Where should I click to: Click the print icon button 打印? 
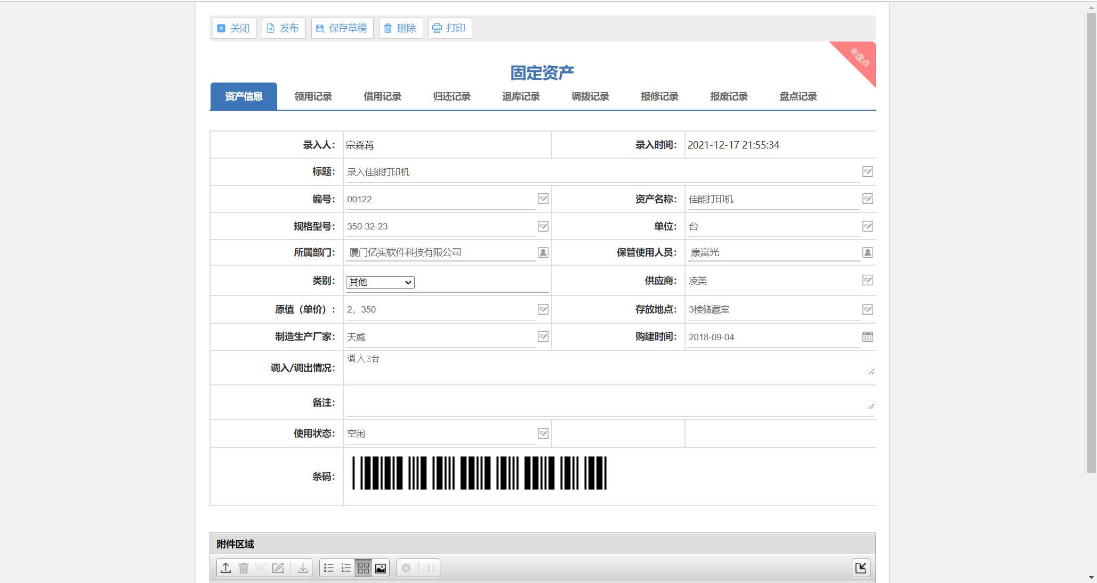click(x=450, y=28)
